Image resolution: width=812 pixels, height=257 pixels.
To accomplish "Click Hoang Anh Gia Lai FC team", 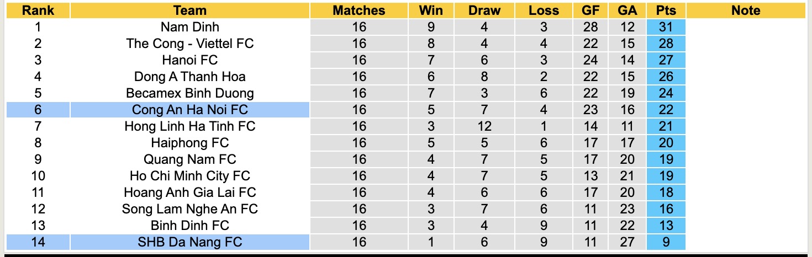I will 190,192.
